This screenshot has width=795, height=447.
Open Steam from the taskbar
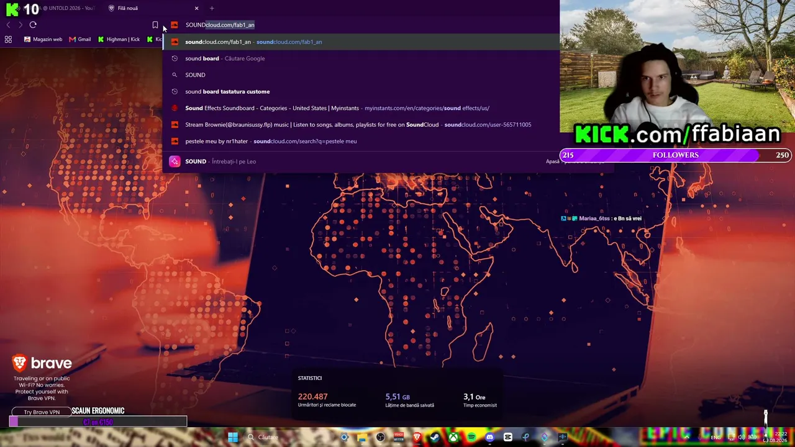point(435,437)
